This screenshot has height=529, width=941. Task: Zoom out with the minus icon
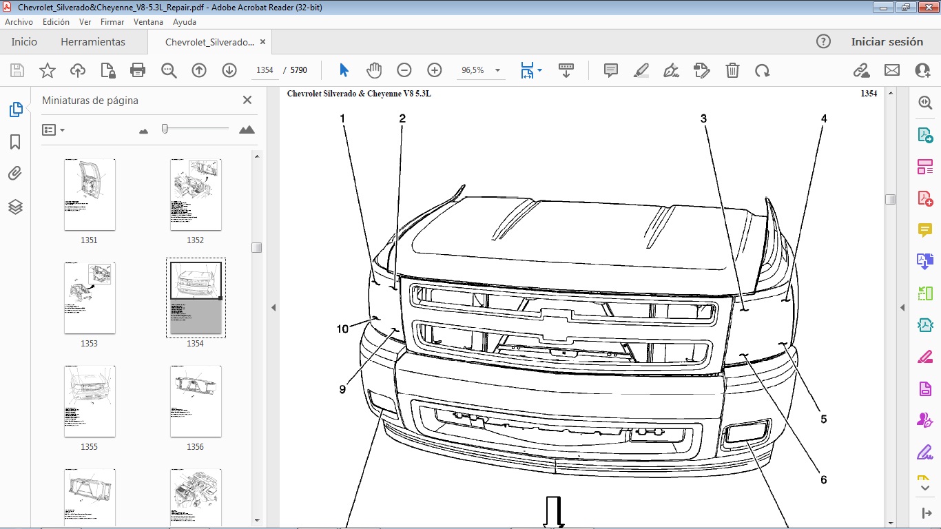404,70
